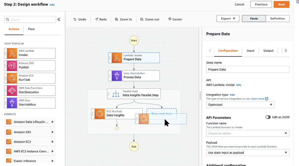Collapse the actions sidebar with the double chevron
This screenshot has height=166, width=299.
click(59, 19)
